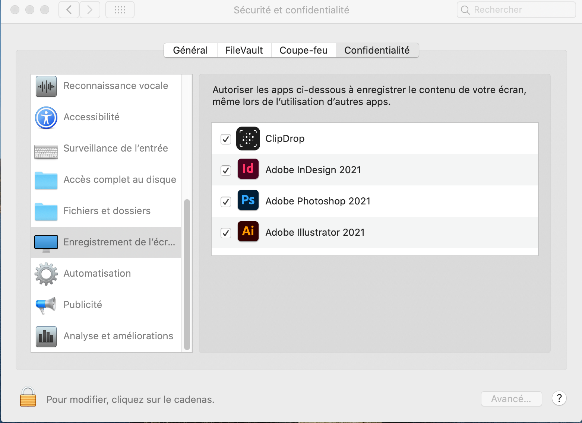This screenshot has height=423, width=582.
Task: Toggle the Adobe Photoshop 2021 checkbox
Action: 226,202
